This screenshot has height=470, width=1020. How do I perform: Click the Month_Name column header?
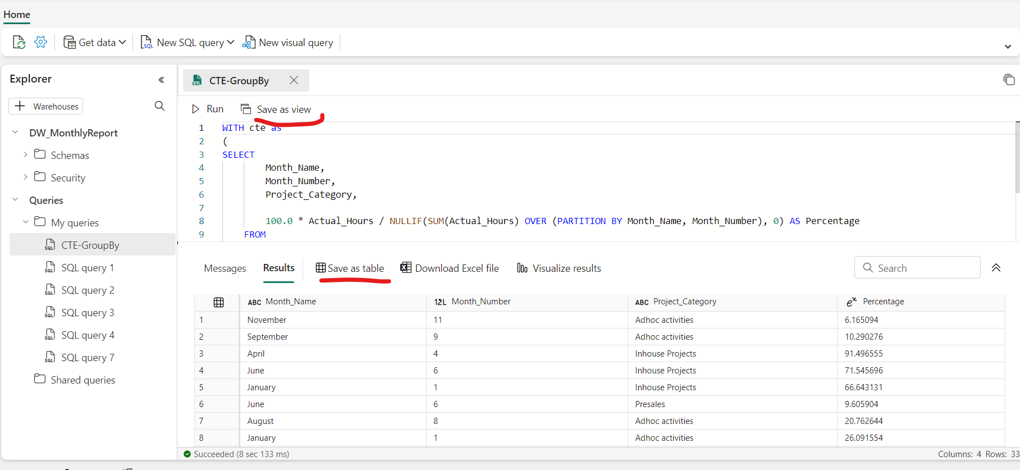click(x=333, y=302)
